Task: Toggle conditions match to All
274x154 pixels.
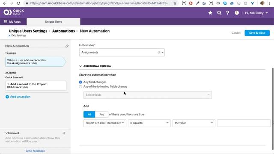Action: coord(89,114)
